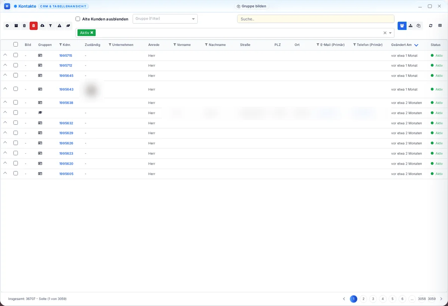This screenshot has width=448, height=306.
Task: Open the Nachname column filter funnel
Action: [x=206, y=45]
